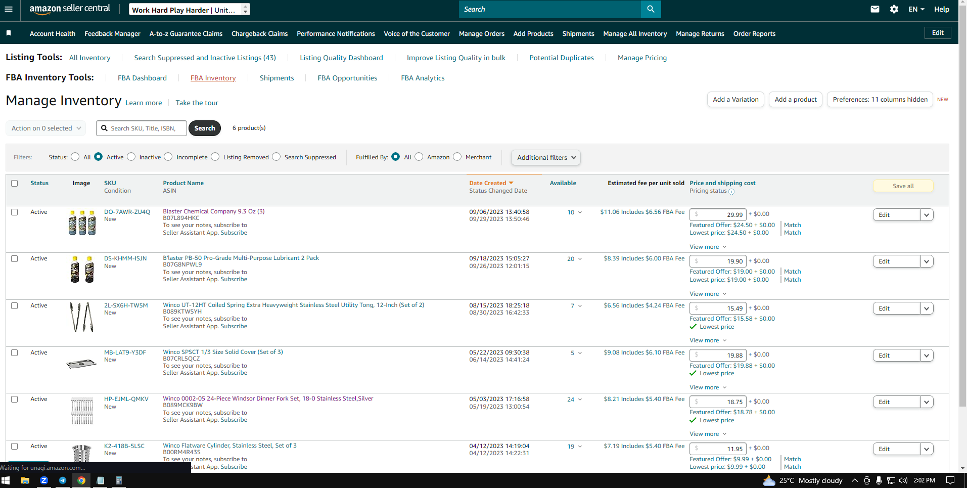Open the Take the tour link
967x488 pixels.
pyautogui.click(x=197, y=103)
